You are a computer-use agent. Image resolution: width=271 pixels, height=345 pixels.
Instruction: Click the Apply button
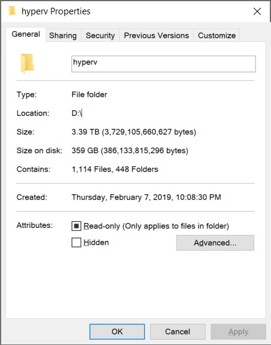click(238, 332)
